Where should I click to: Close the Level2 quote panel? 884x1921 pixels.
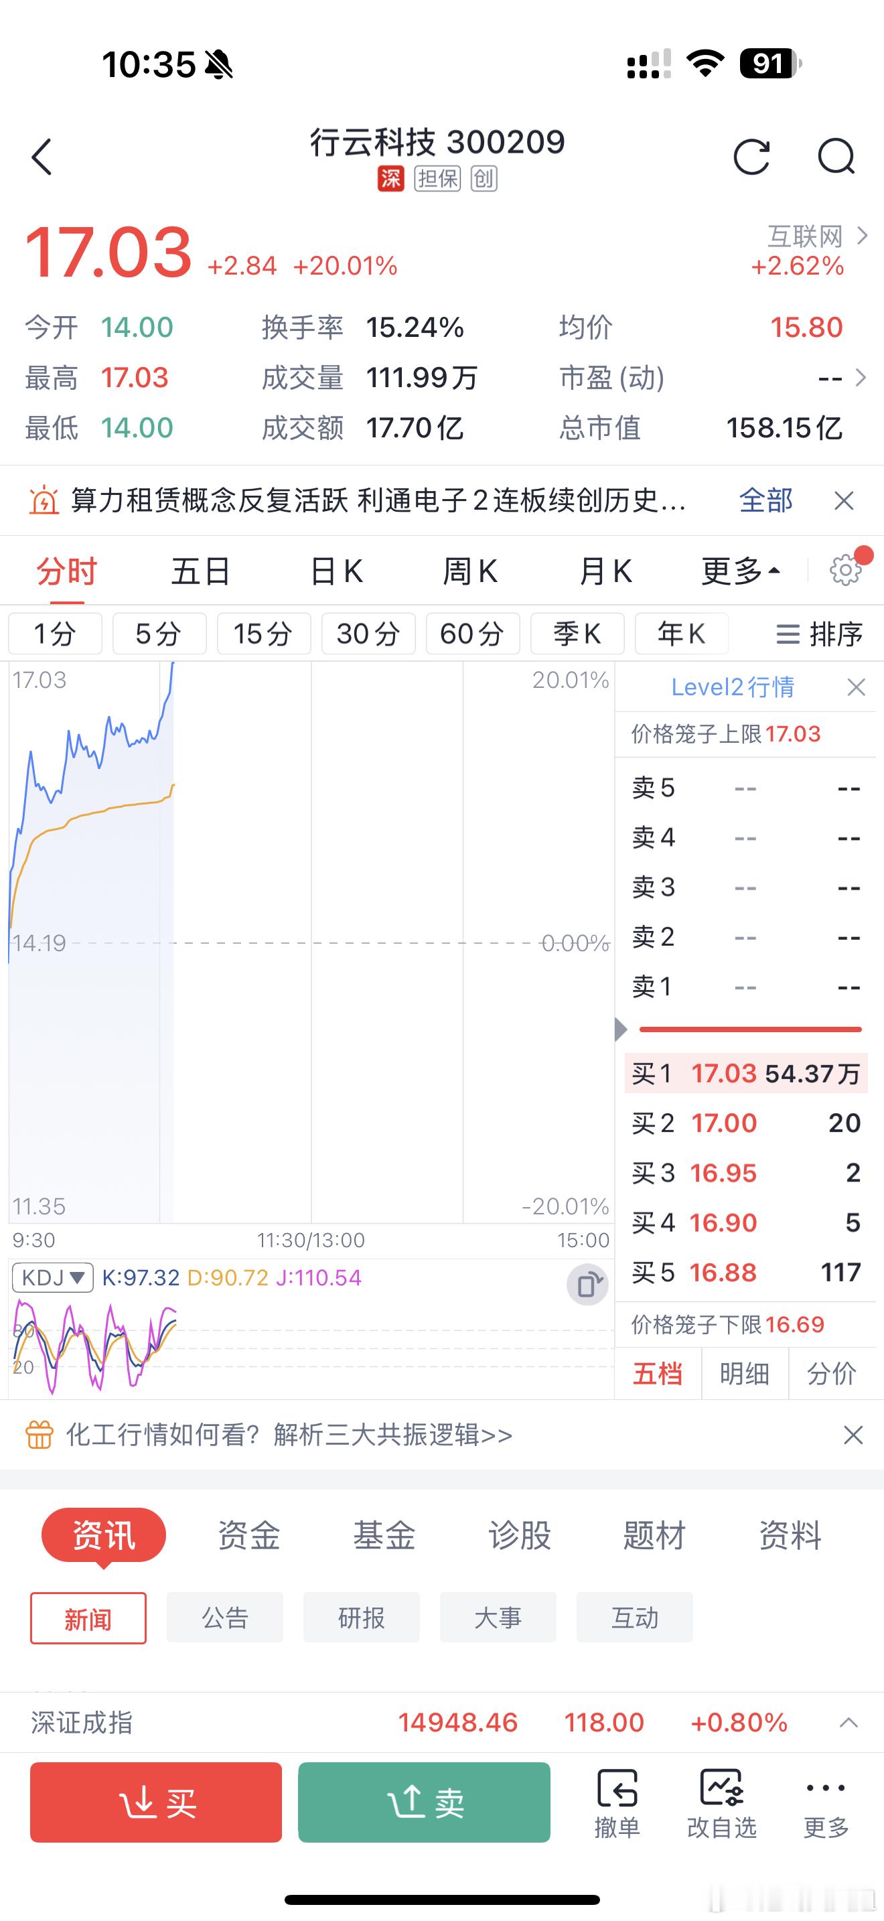pos(856,687)
